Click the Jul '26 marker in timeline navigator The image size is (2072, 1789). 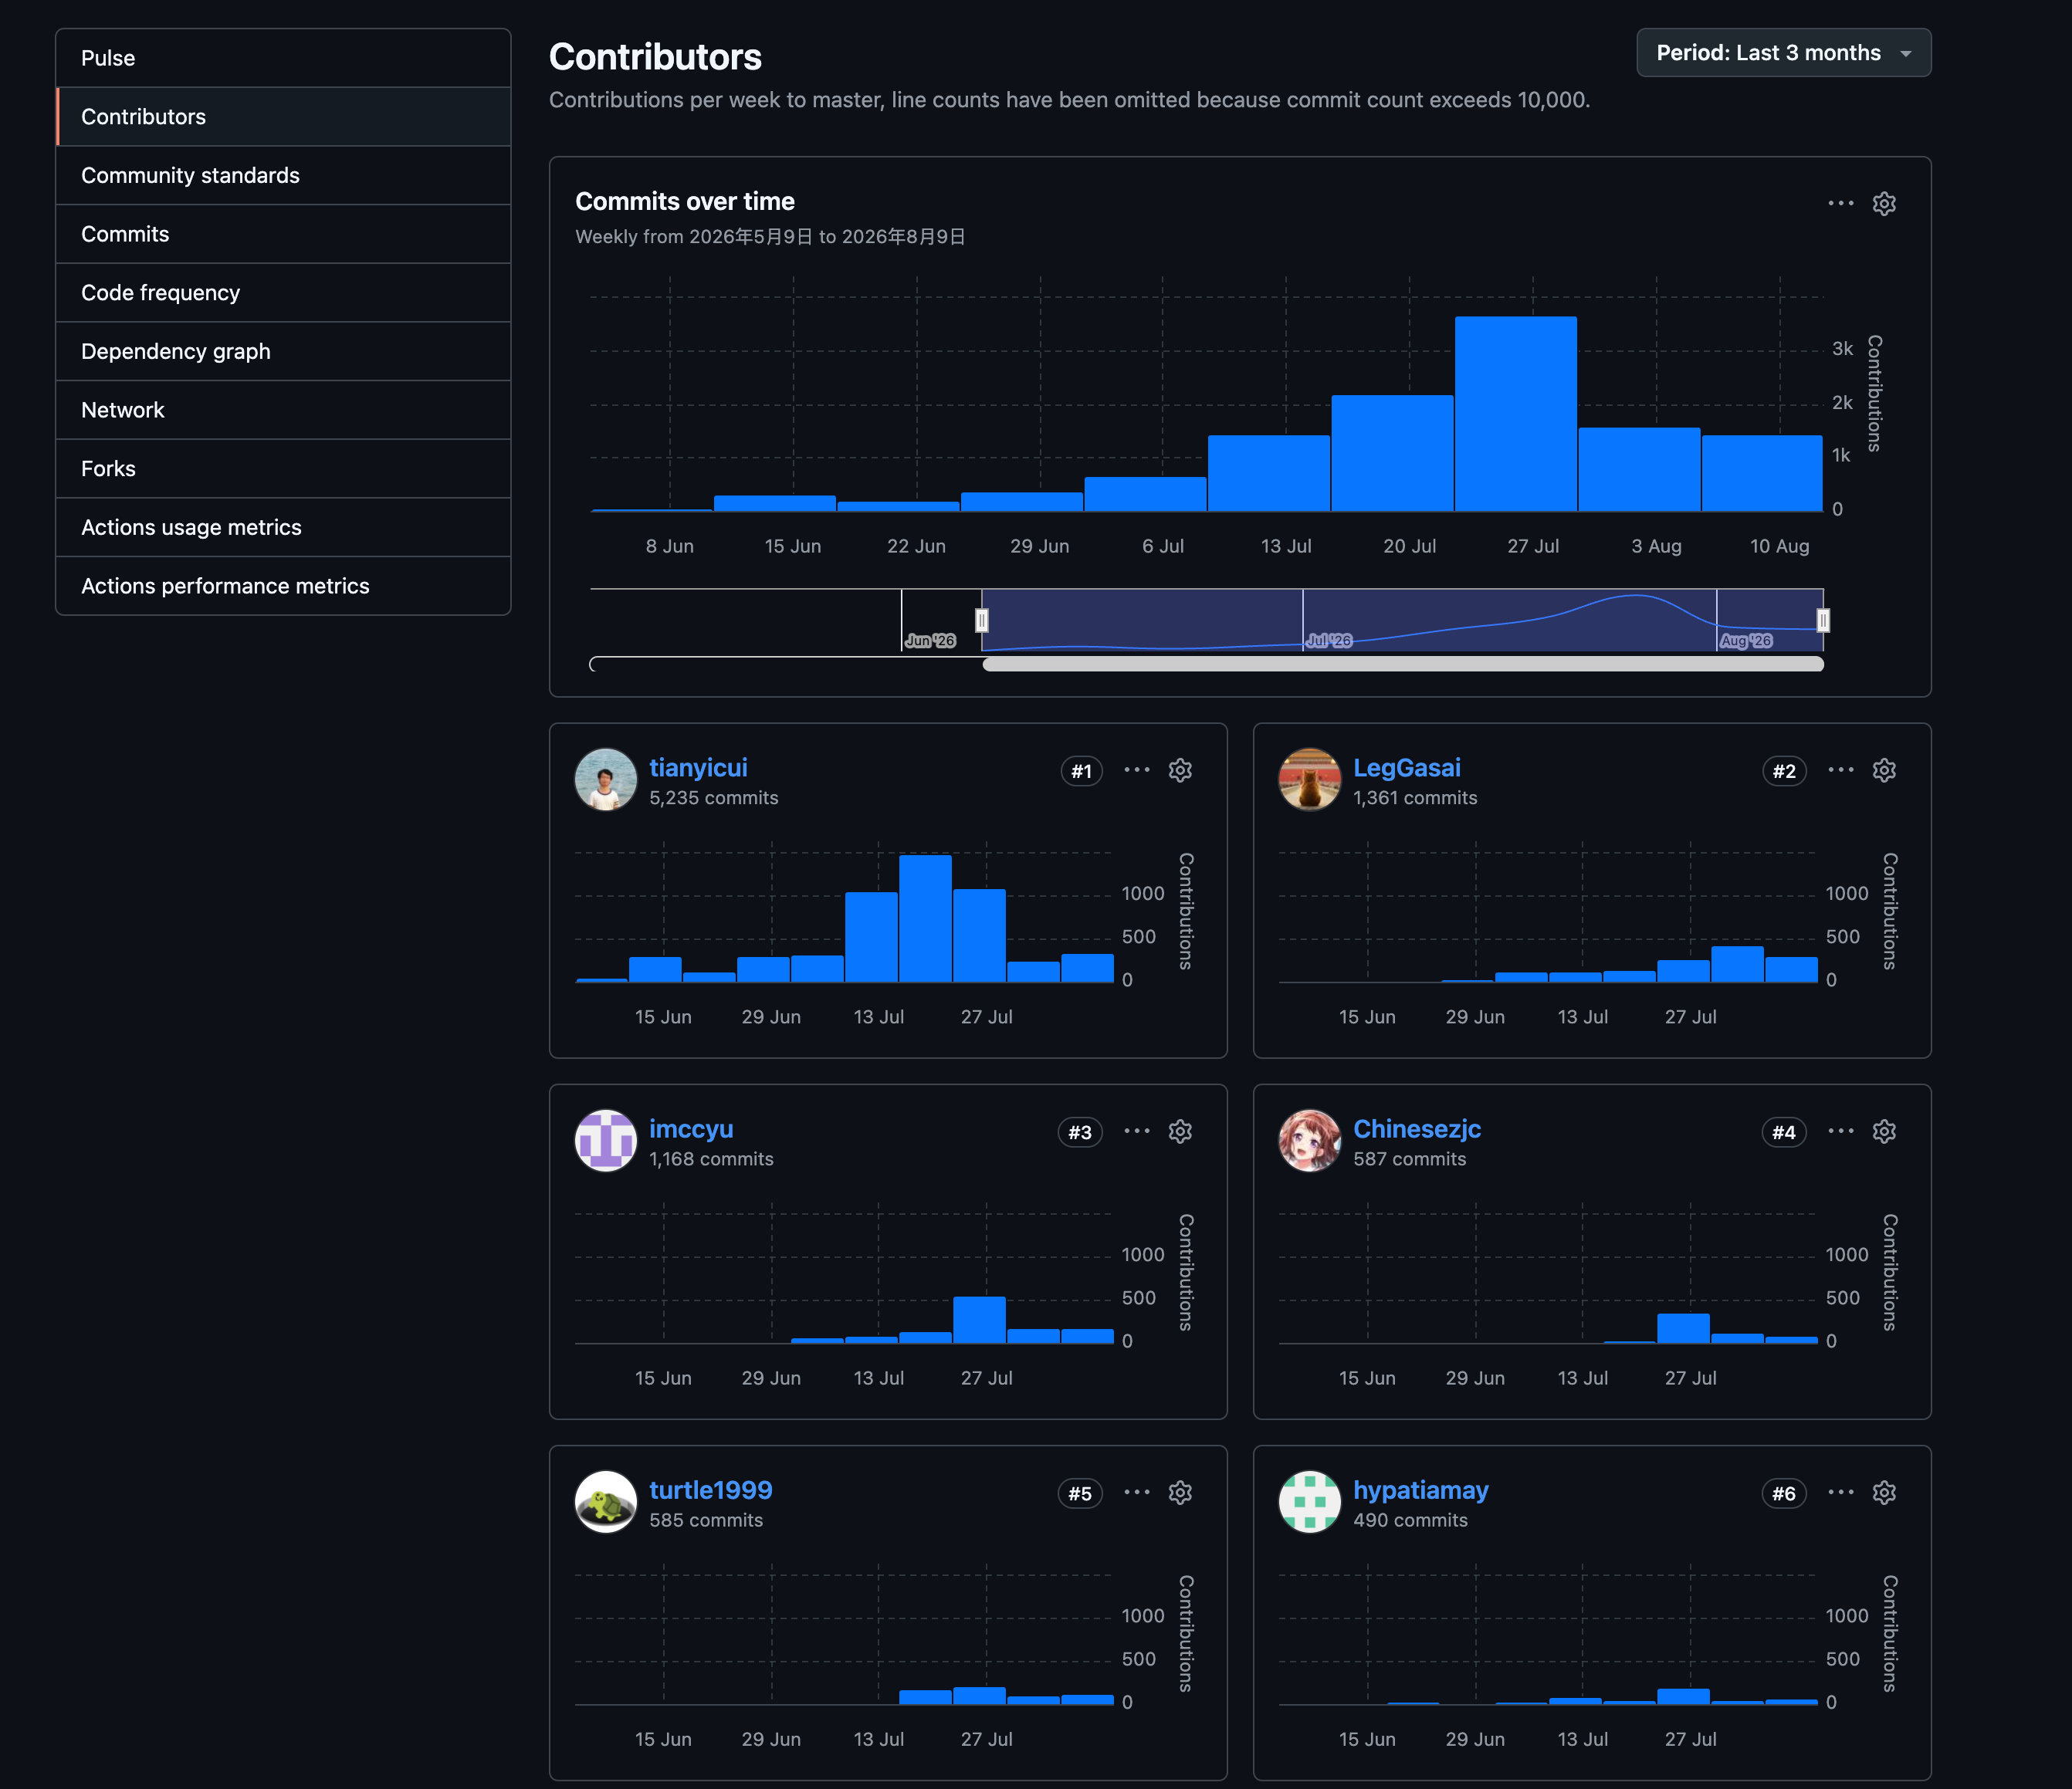1329,640
